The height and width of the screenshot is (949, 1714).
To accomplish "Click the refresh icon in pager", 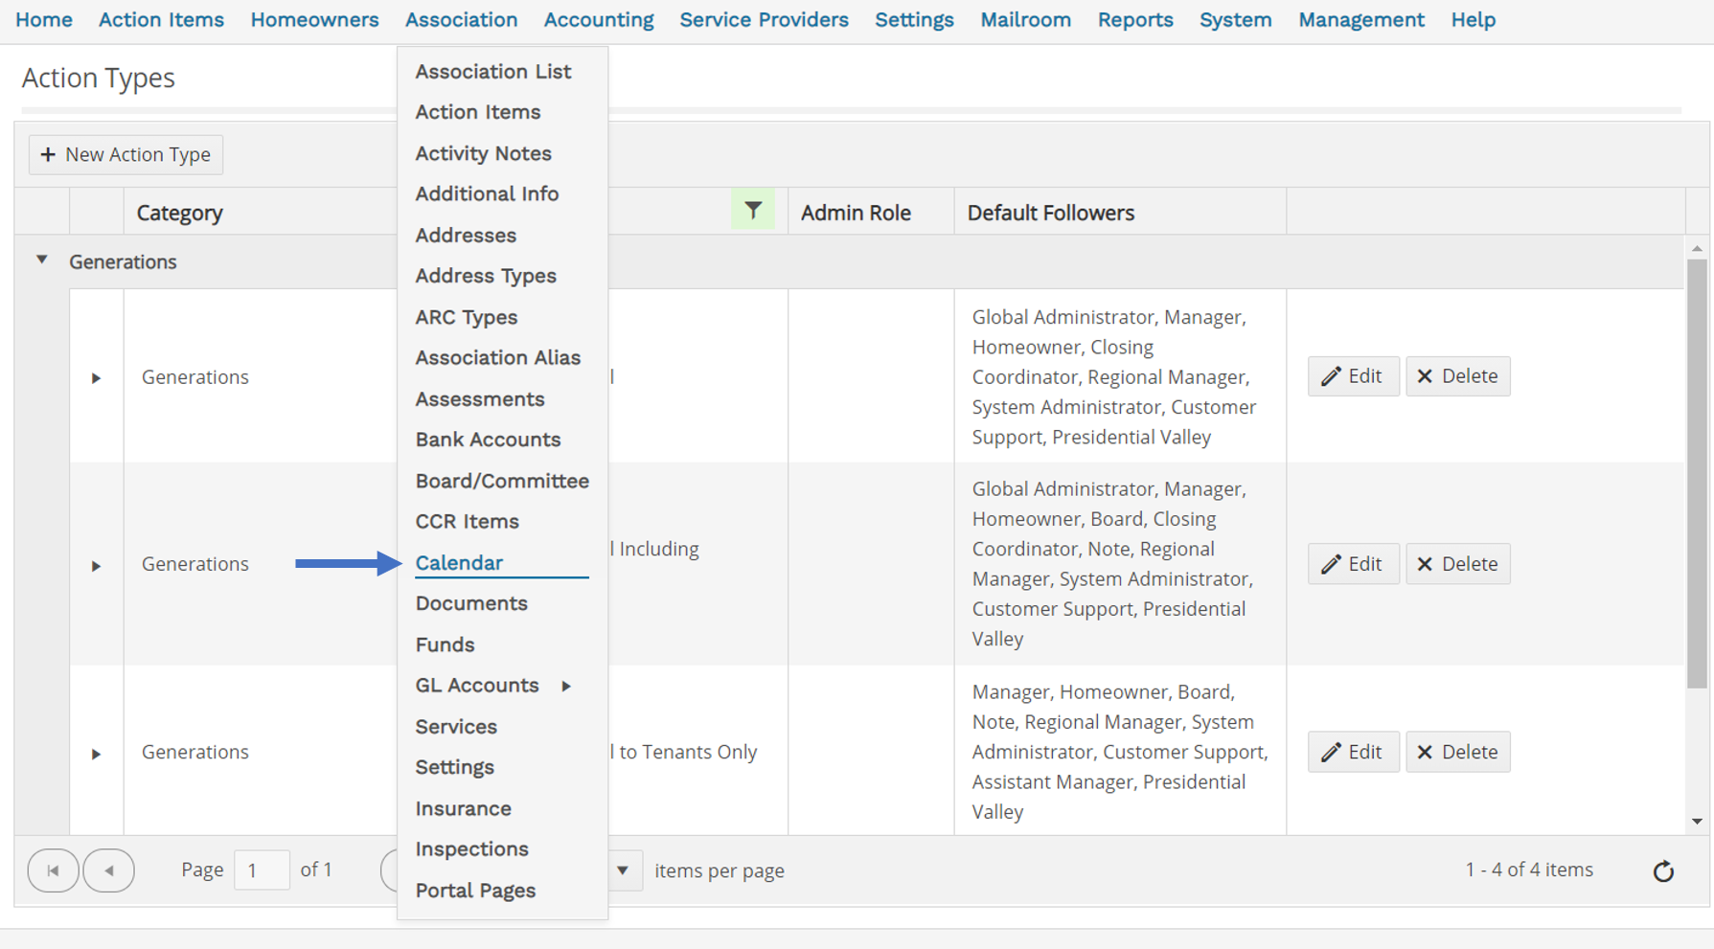I will [1663, 870].
